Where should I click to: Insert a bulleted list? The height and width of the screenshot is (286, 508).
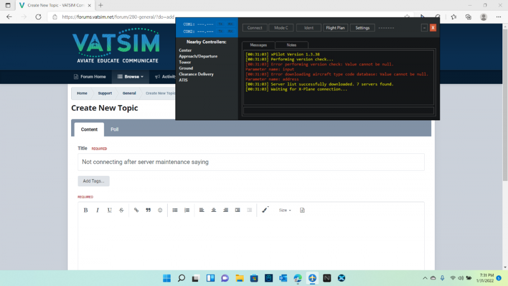tap(175, 210)
